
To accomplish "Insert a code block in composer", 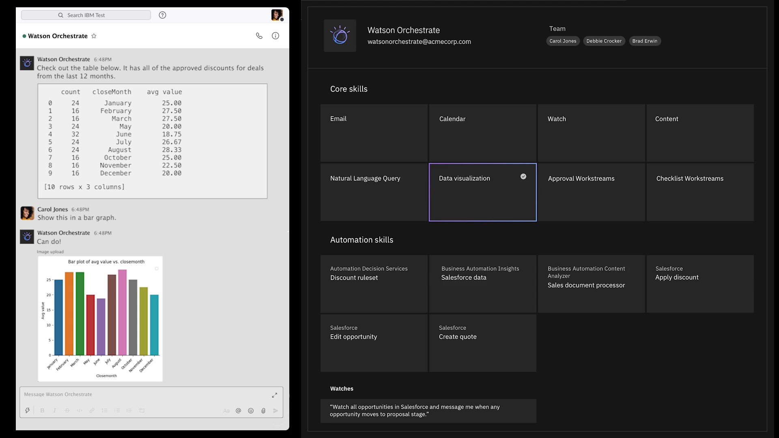I will coord(142,410).
